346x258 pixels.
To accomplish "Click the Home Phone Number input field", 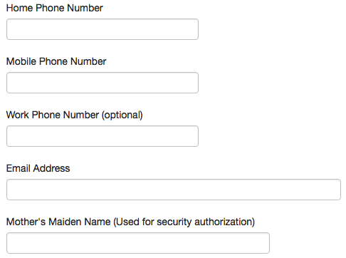I will pos(103,29).
